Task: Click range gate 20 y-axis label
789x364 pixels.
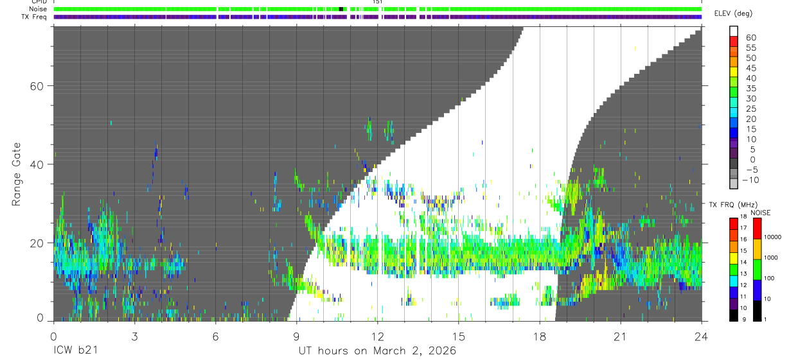Action: pyautogui.click(x=37, y=243)
